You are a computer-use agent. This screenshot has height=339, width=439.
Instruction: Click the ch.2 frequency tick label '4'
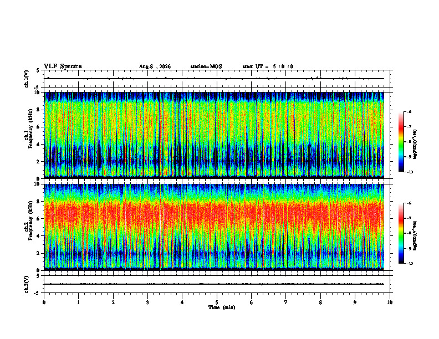[x=39, y=236]
